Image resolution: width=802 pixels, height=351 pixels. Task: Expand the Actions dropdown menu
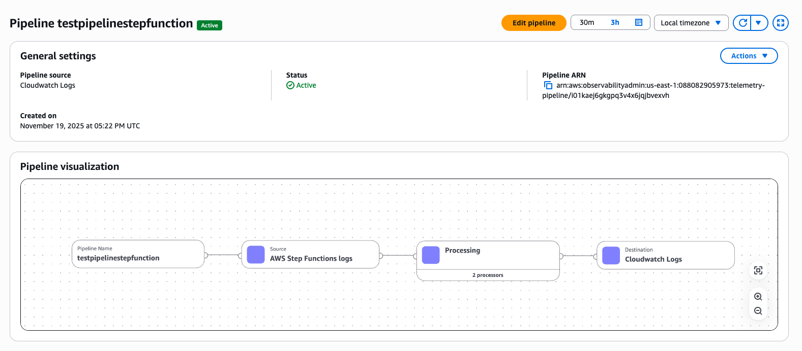pyautogui.click(x=749, y=56)
